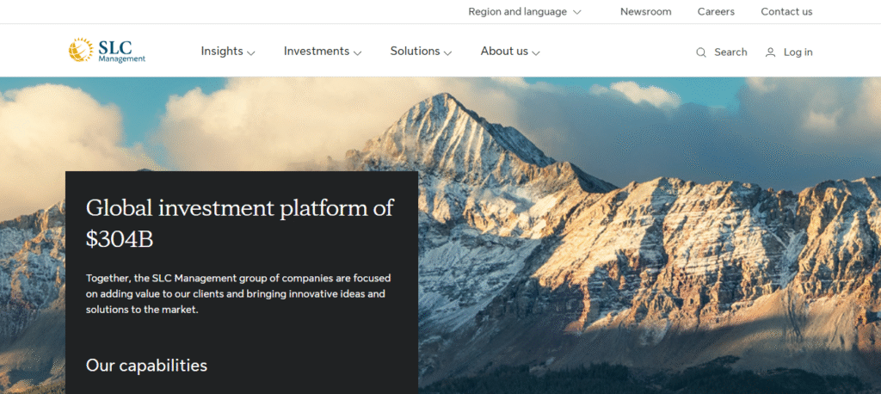This screenshot has width=881, height=394.
Task: Expand the Insights menu chevron
Action: [x=251, y=52]
